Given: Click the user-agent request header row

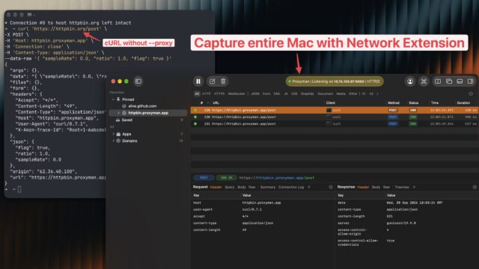Looking at the screenshot, I should pyautogui.click(x=263, y=209).
